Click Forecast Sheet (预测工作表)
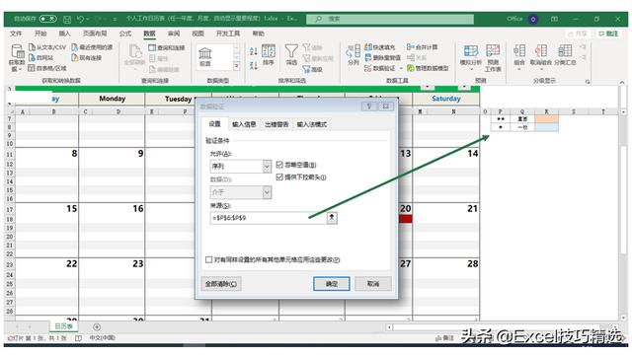632x355 pixels. [493, 58]
